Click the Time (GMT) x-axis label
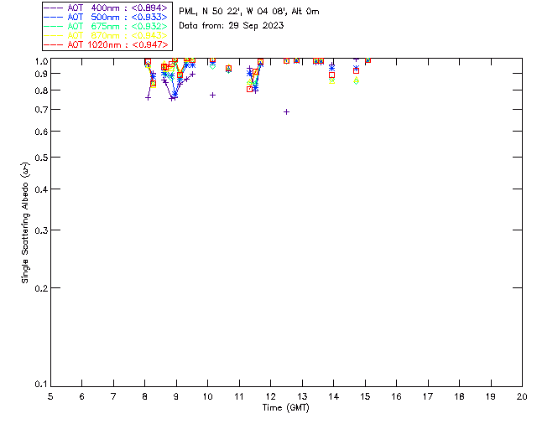This screenshot has width=537, height=429. coord(285,406)
